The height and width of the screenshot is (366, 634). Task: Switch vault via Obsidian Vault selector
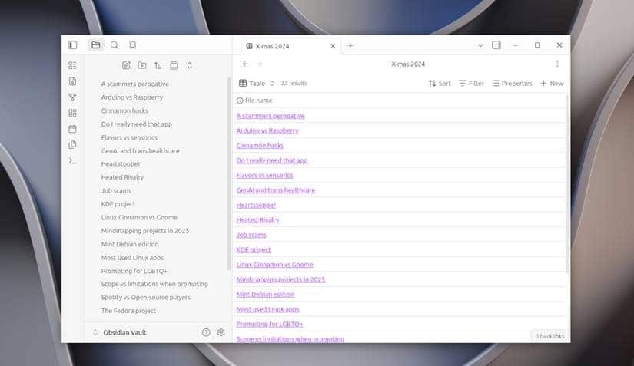(x=120, y=332)
